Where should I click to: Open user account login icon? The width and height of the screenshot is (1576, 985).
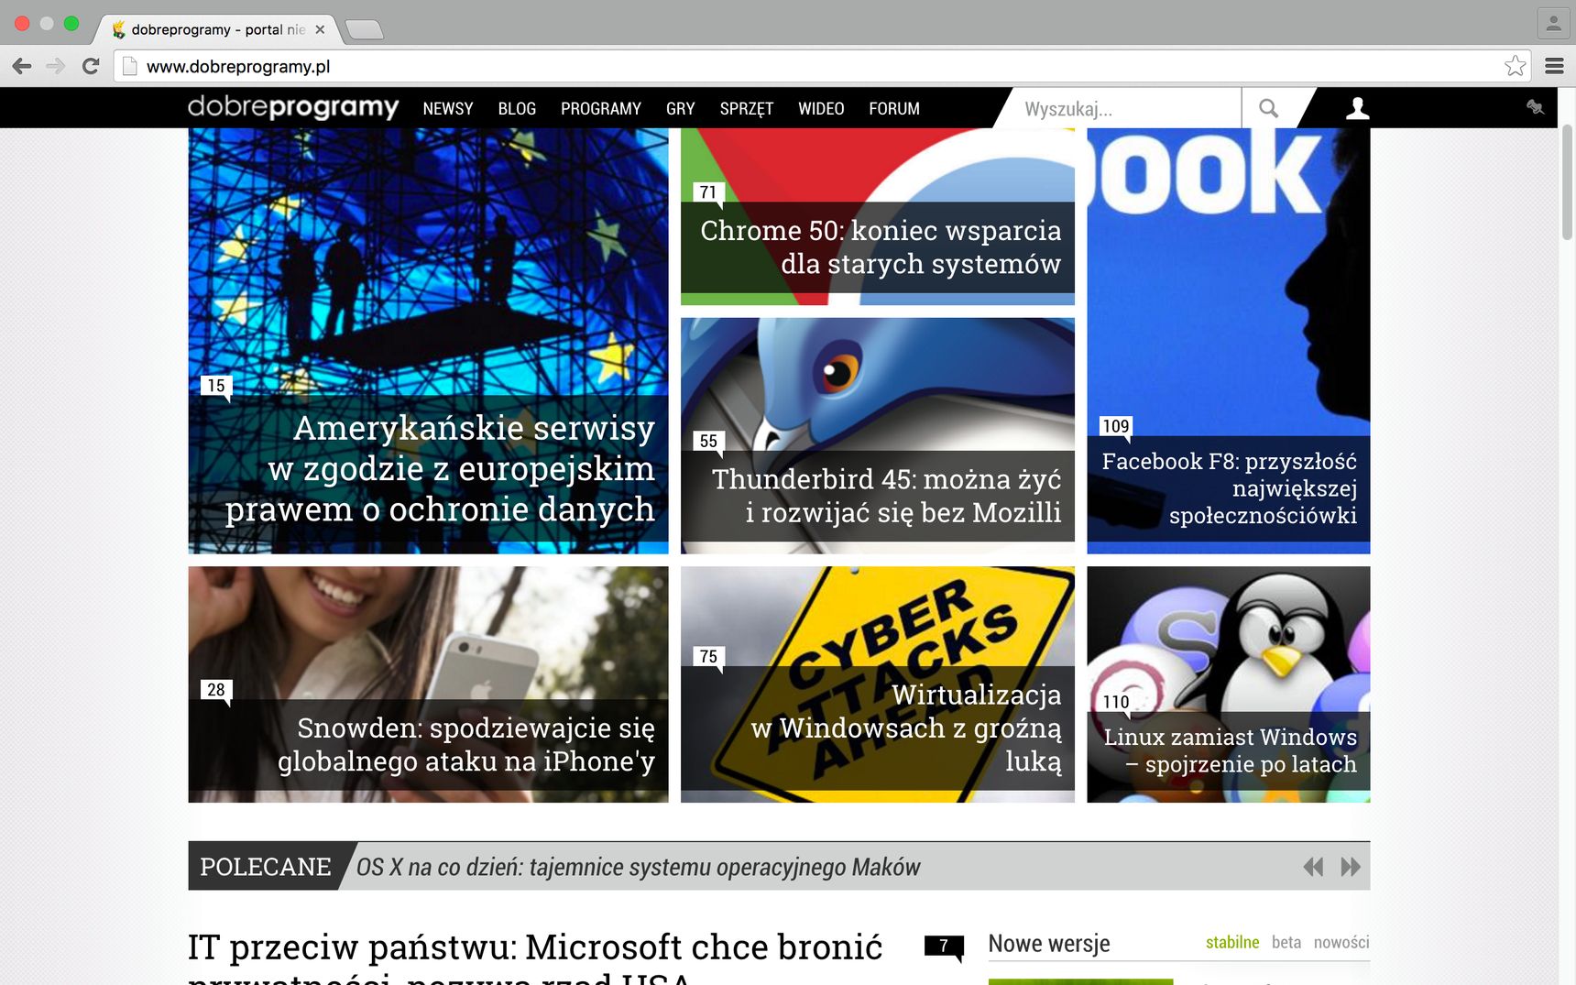tap(1357, 108)
